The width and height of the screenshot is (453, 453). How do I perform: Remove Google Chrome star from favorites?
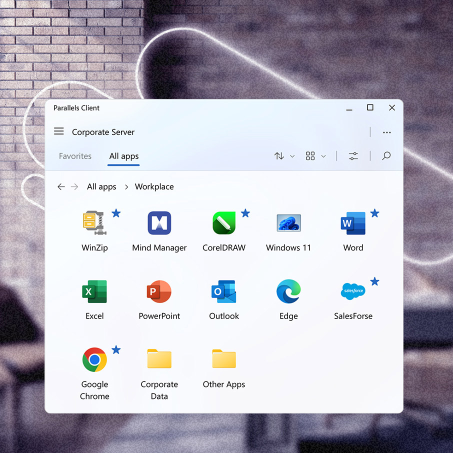coord(116,350)
